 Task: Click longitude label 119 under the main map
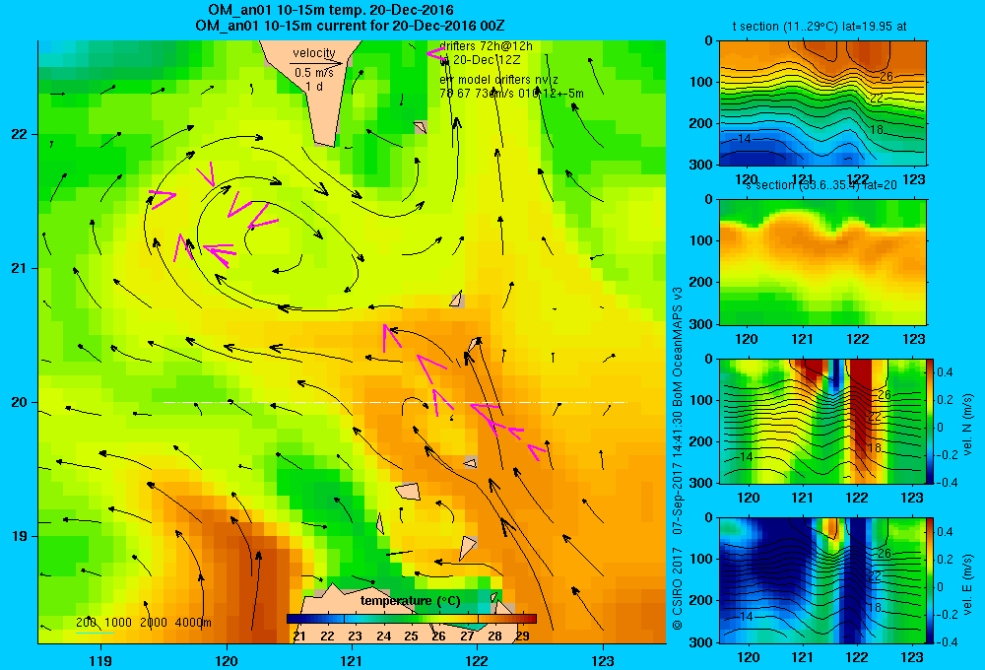(100, 660)
